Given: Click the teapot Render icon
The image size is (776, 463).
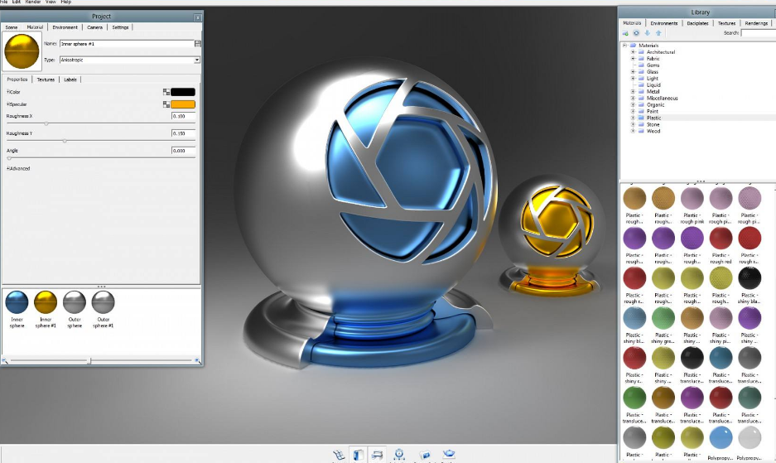Looking at the screenshot, I should [448, 454].
